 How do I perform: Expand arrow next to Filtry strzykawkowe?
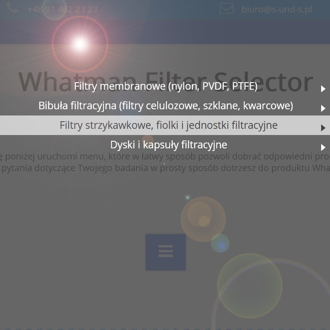pyautogui.click(x=323, y=128)
